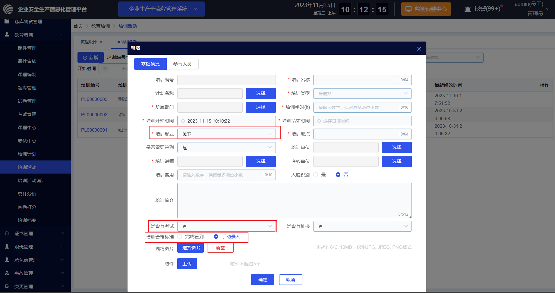This screenshot has width=555, height=293.
Task: Open the PL00000001 training record link
Action: (94, 130)
